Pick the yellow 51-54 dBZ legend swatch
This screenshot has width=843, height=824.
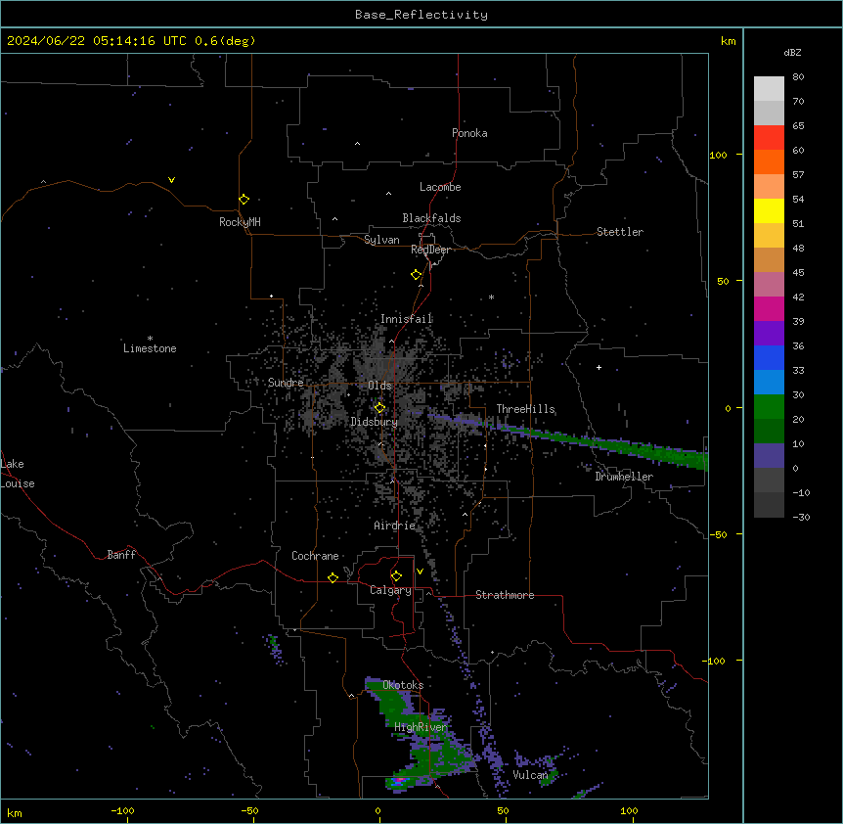point(769,210)
